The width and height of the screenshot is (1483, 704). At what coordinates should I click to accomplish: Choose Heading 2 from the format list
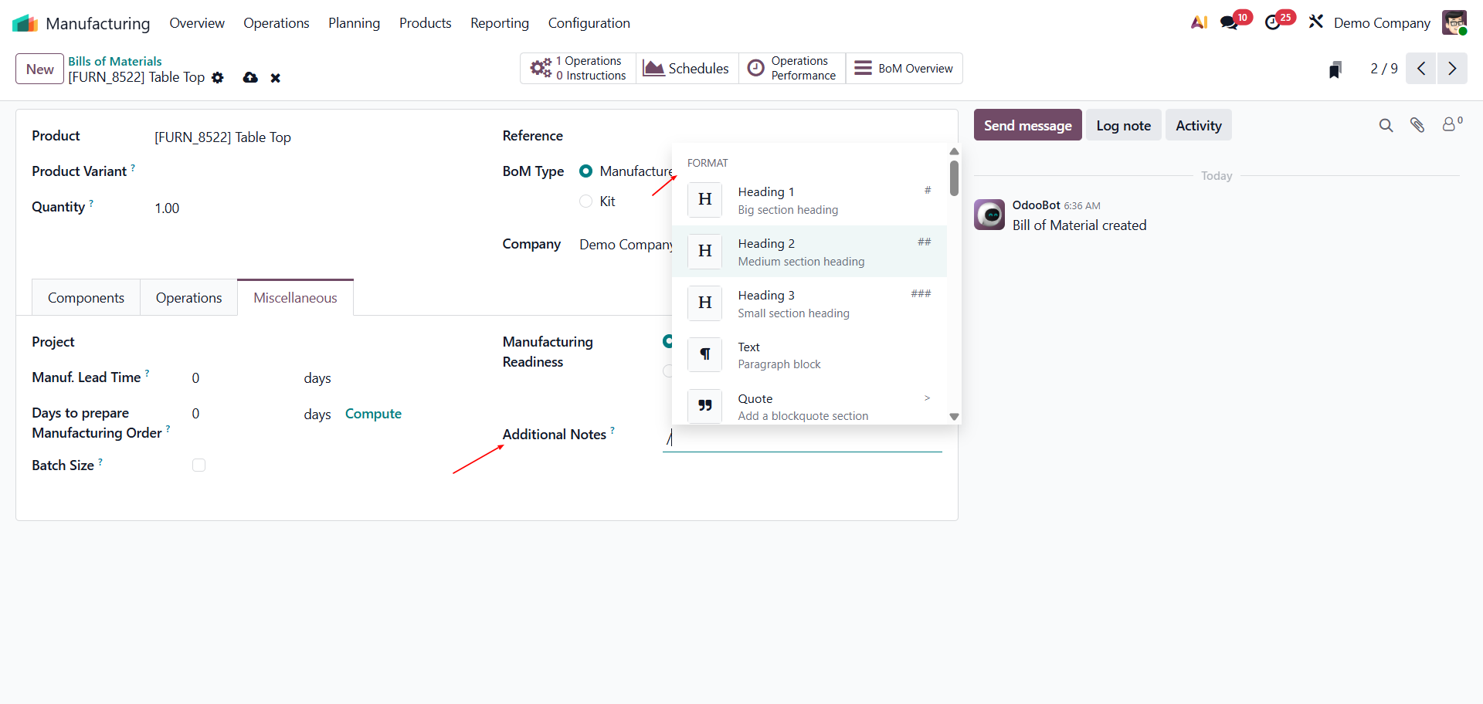click(809, 252)
